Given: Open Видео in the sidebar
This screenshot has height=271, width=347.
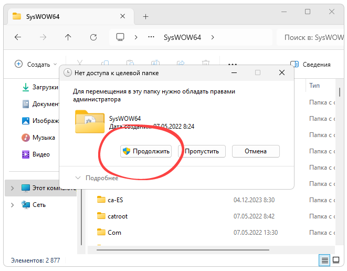Looking at the screenshot, I should point(36,154).
